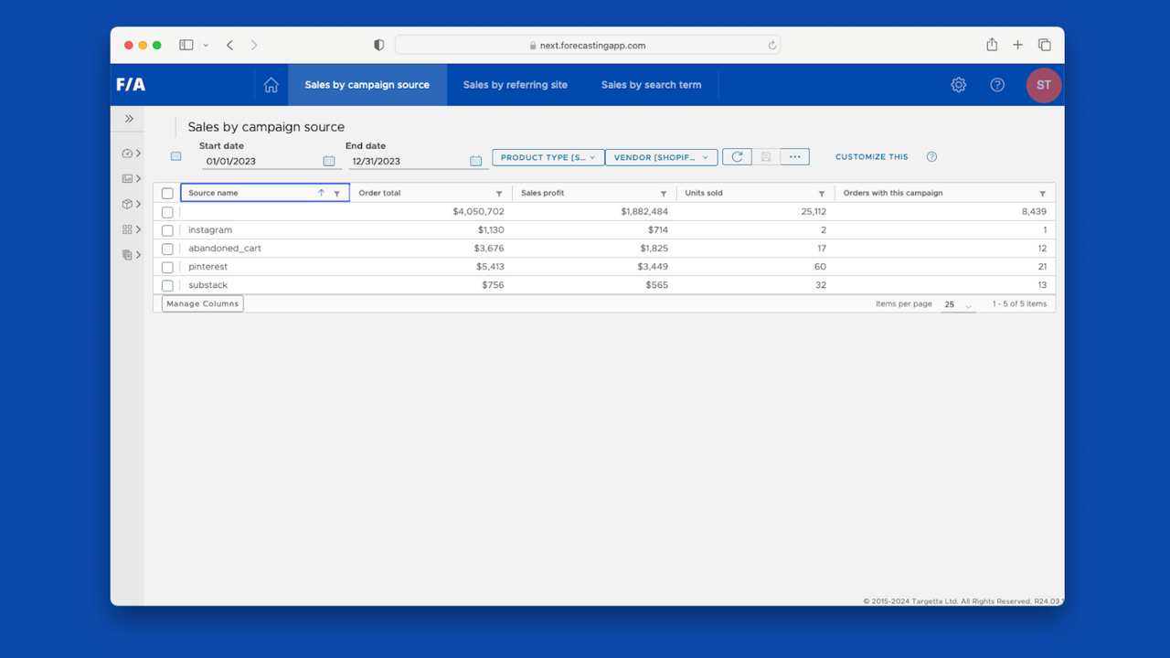The image size is (1170, 658).
Task: Open the Start date calendar picker
Action: (x=329, y=161)
